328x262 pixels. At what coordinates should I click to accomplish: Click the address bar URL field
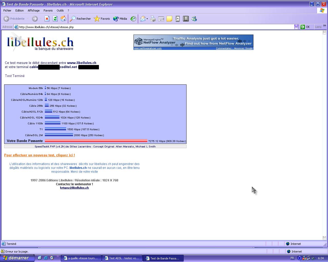point(154,27)
